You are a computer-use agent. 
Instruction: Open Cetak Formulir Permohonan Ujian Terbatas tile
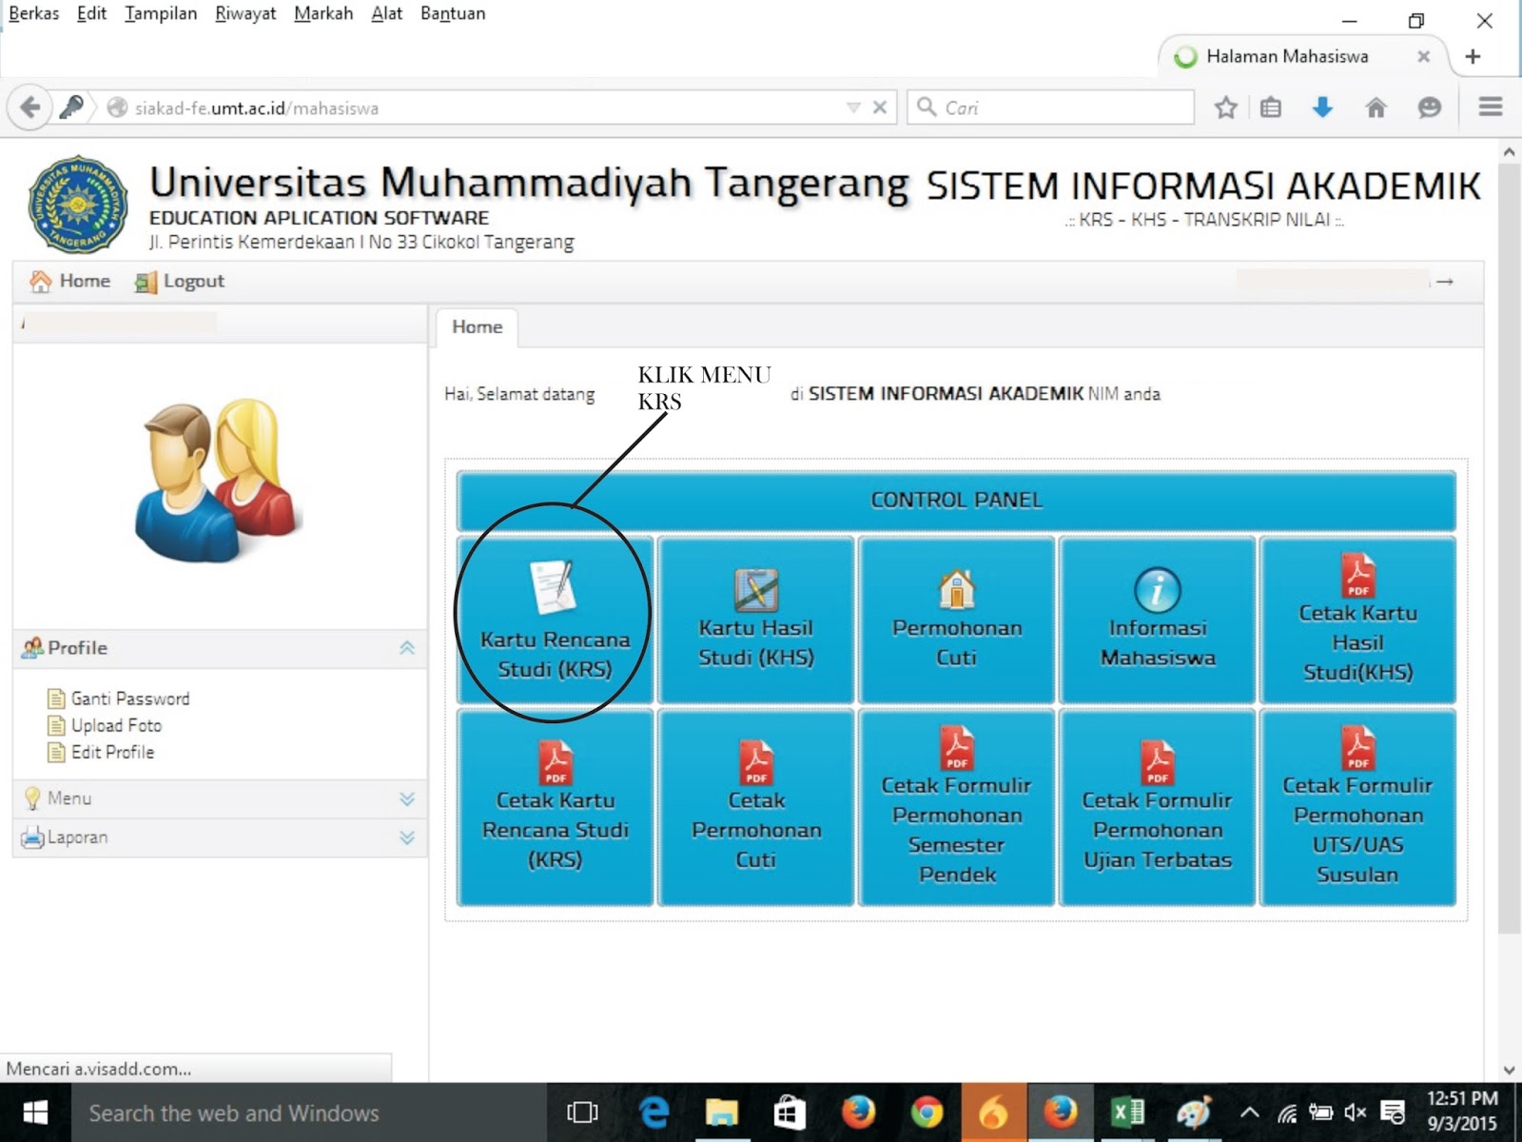(x=1158, y=807)
